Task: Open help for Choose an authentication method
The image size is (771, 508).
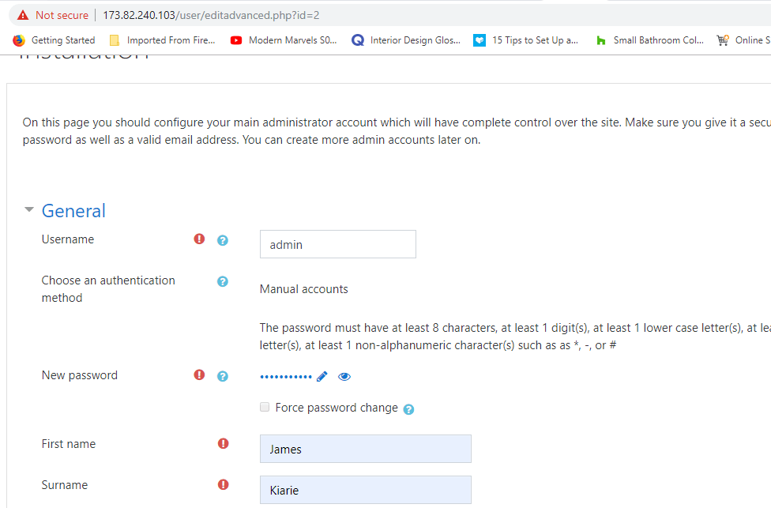Action: [223, 282]
